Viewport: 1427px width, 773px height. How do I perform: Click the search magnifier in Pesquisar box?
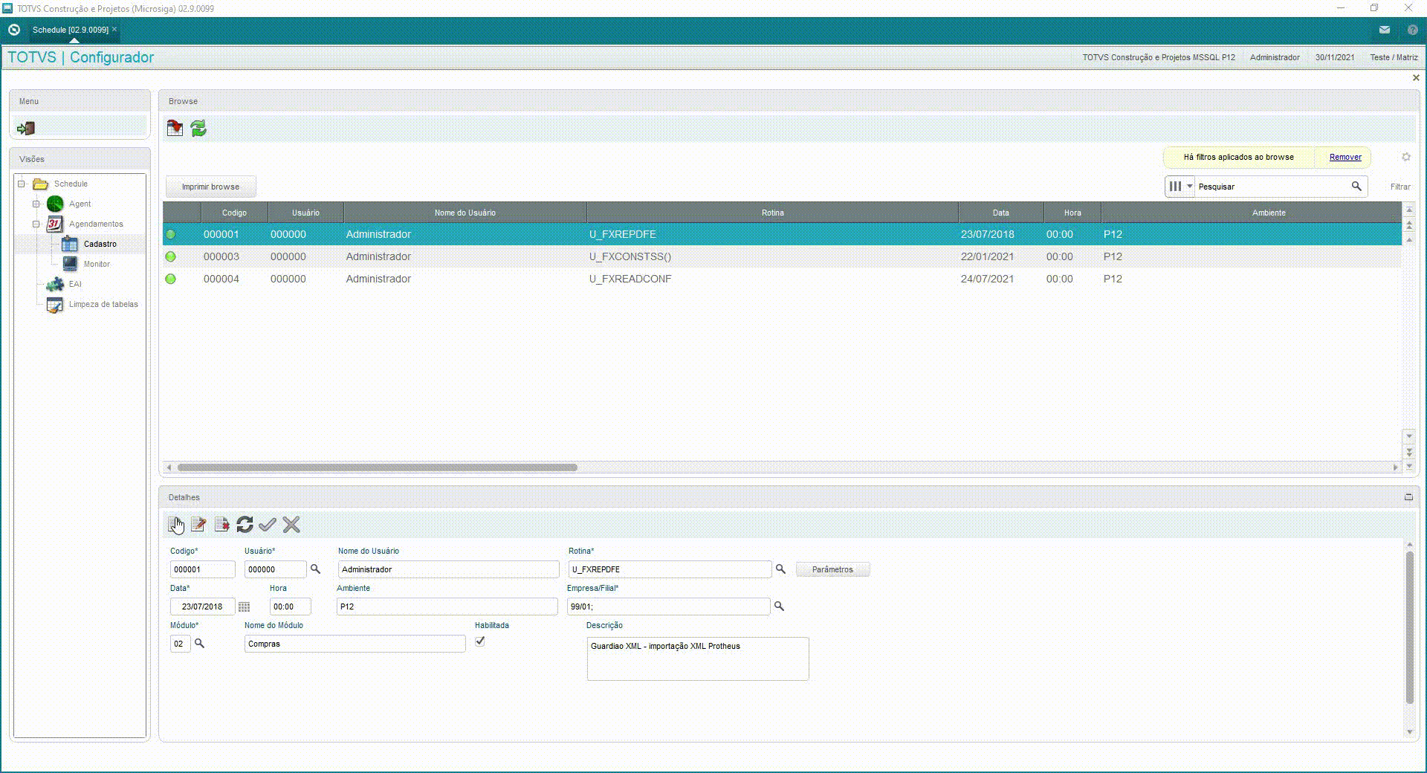(1356, 187)
